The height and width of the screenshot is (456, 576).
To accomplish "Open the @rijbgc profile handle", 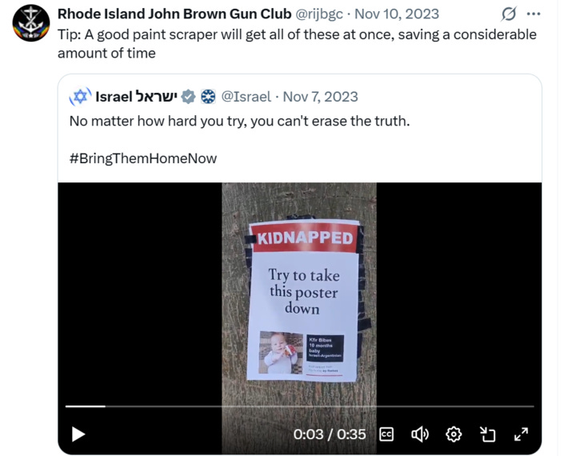I will coord(319,14).
